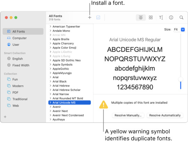
Task: Add a new collection with sidebar plus
Action: pyautogui.click(x=5, y=117)
